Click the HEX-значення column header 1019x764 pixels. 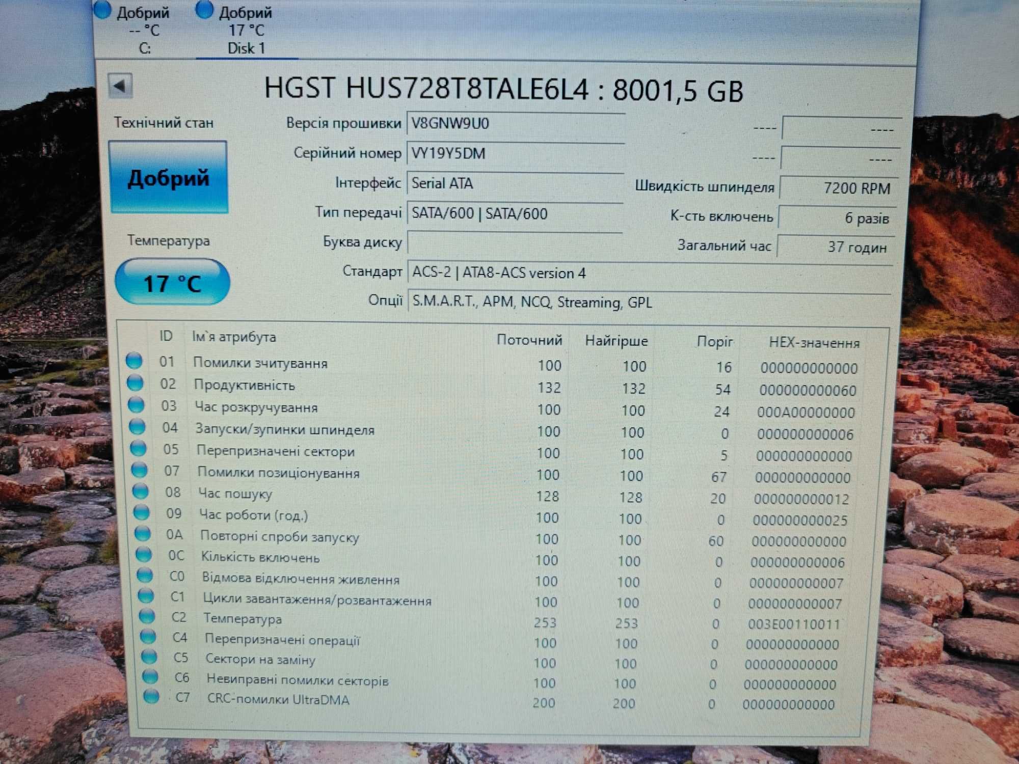coord(814,343)
